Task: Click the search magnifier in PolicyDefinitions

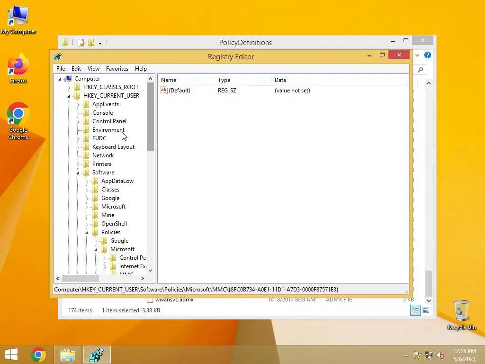Action: (421, 70)
